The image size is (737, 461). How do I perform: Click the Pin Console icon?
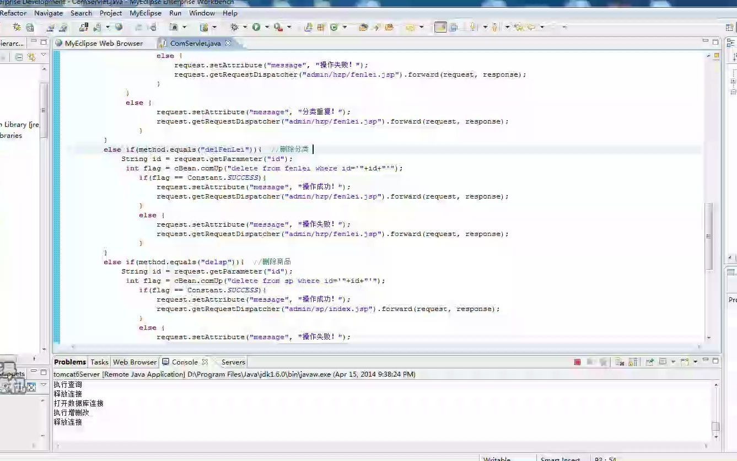649,362
